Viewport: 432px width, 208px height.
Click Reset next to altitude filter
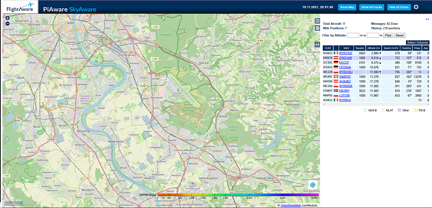pos(400,35)
